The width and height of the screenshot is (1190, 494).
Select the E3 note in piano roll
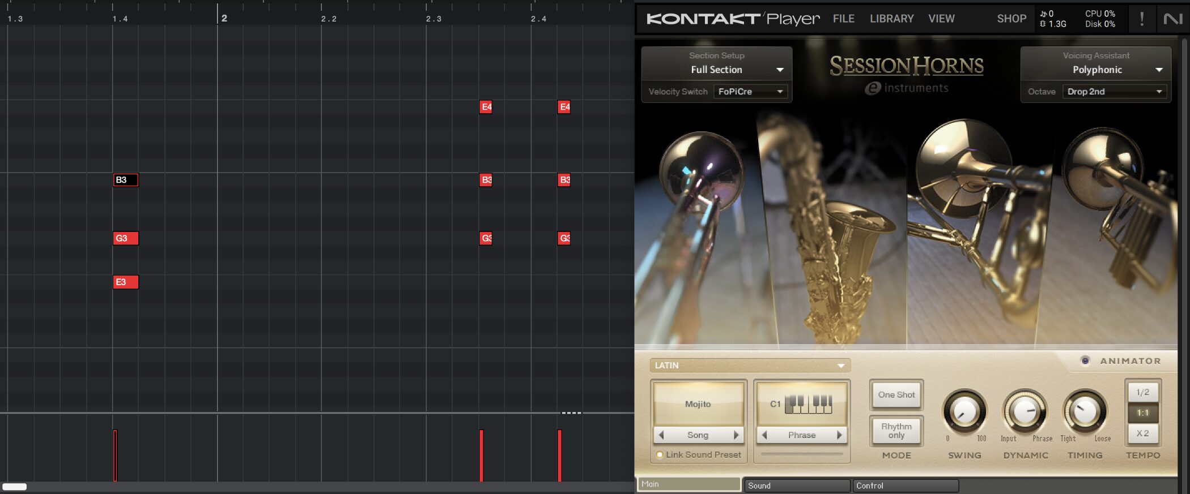[x=125, y=282]
